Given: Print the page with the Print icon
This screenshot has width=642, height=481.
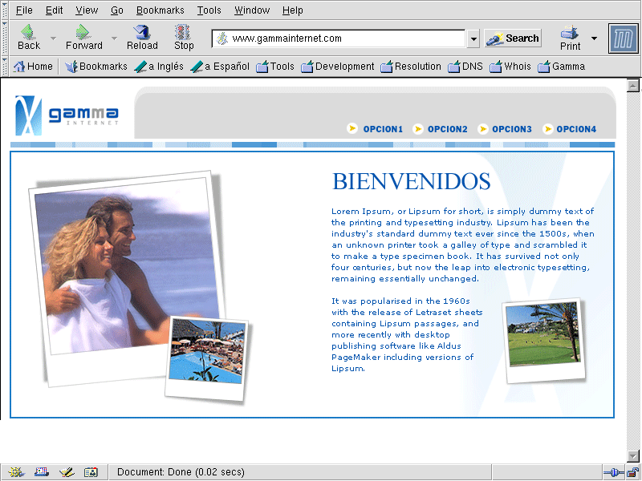Looking at the screenshot, I should pyautogui.click(x=570, y=37).
